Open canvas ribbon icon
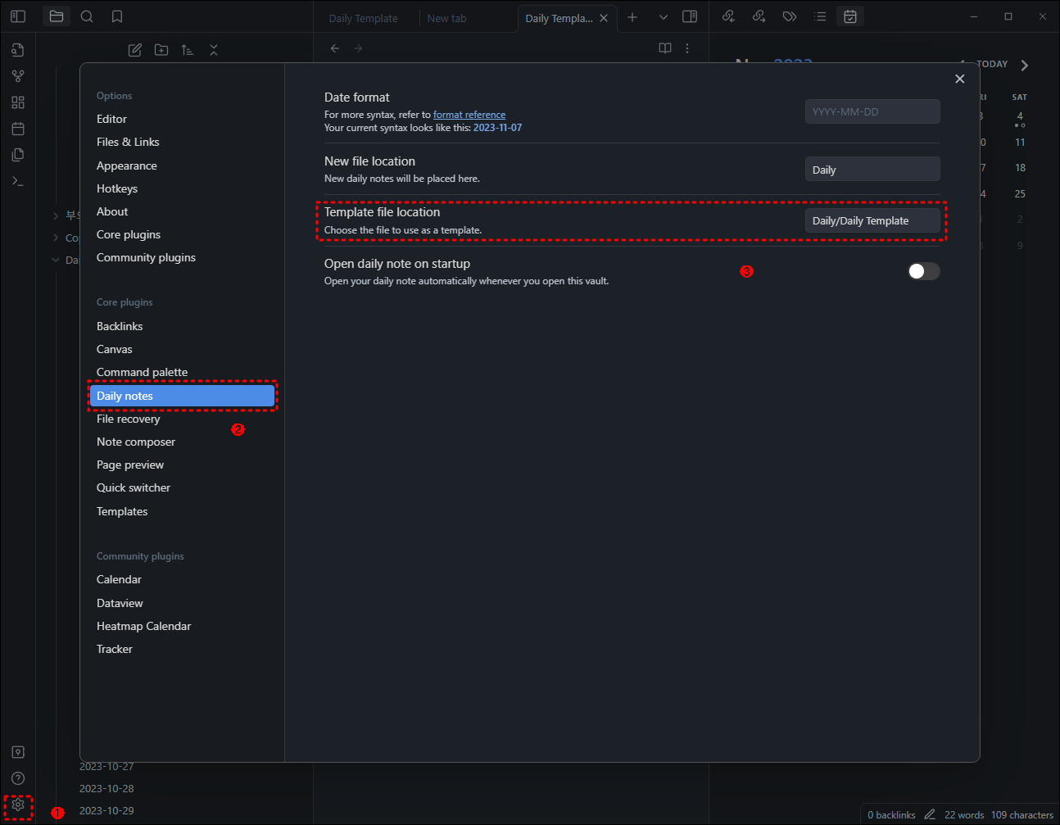The width and height of the screenshot is (1060, 825). pos(18,102)
